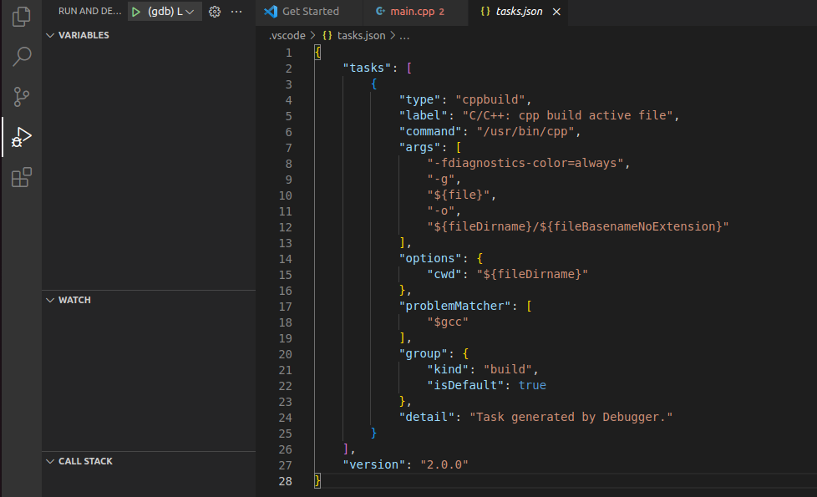Open the Extensions view icon

click(22, 177)
